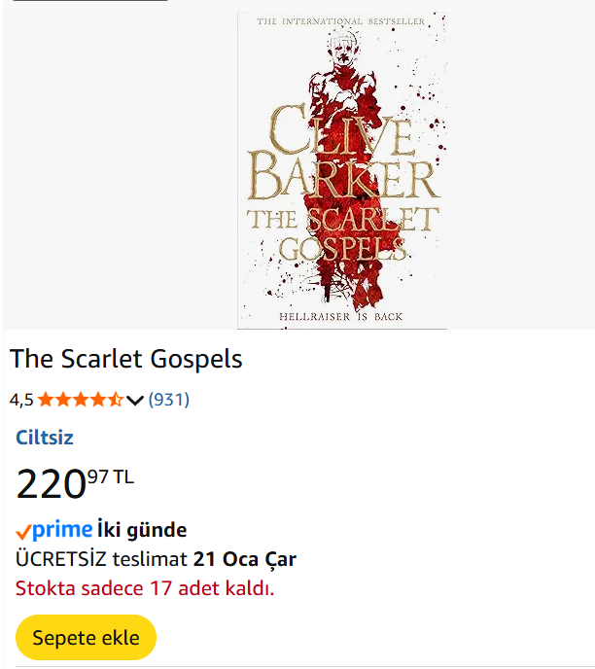The image size is (595, 669).
Task: Click the red low stock warning text
Action: (145, 588)
